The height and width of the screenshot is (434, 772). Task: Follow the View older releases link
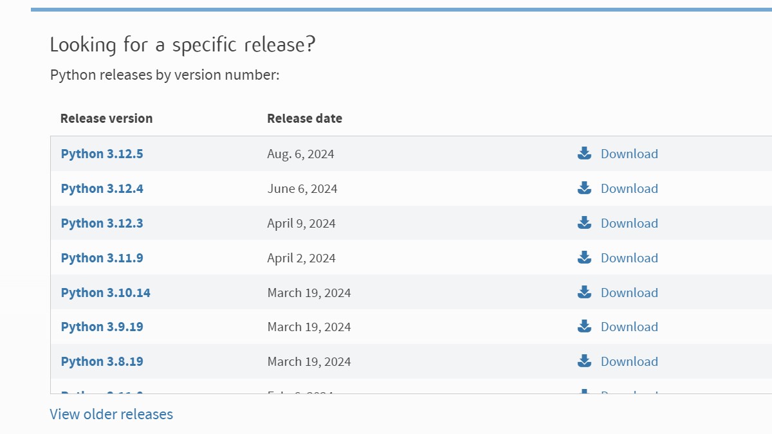click(x=111, y=414)
